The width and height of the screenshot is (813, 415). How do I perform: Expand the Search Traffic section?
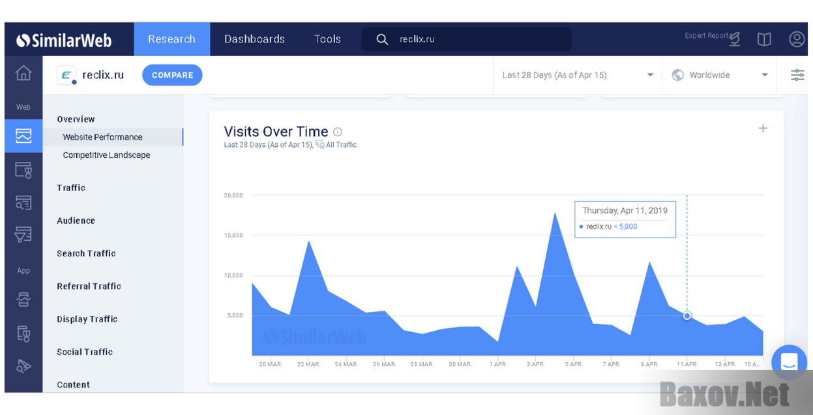point(86,253)
